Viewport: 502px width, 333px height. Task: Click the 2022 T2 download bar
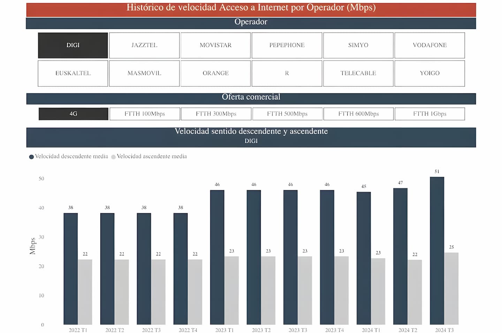point(107,269)
